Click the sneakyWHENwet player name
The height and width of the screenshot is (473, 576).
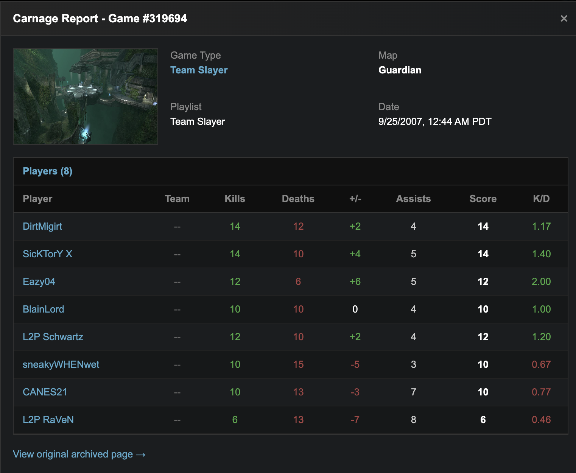pyautogui.click(x=61, y=364)
